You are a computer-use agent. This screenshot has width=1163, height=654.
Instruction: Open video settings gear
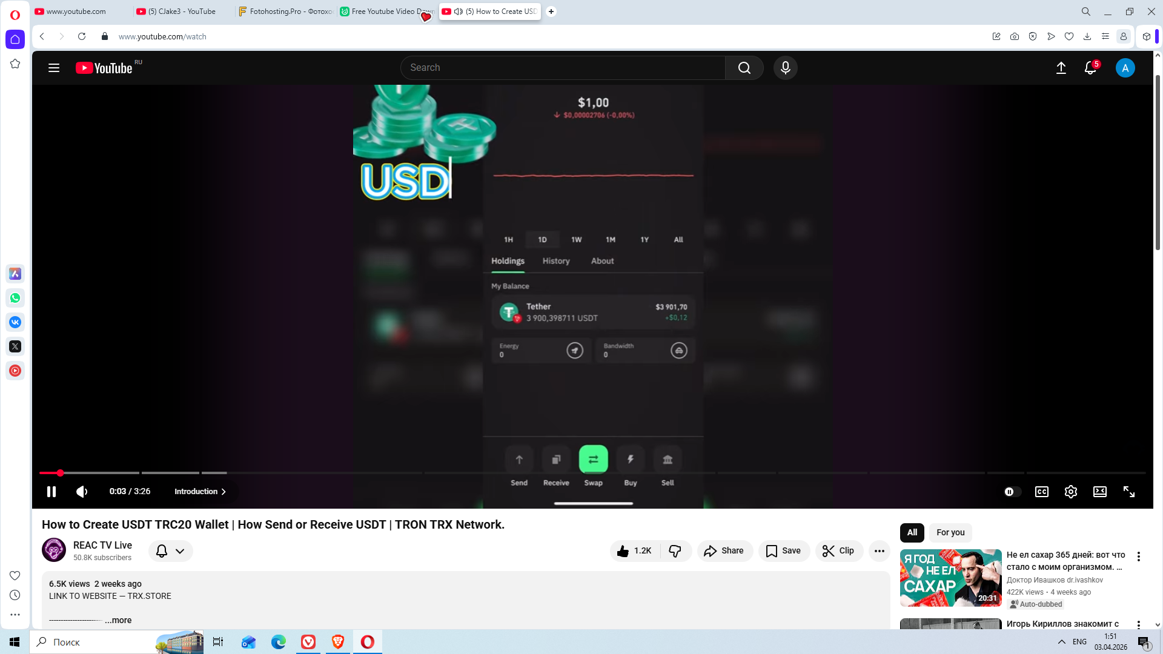(1070, 492)
